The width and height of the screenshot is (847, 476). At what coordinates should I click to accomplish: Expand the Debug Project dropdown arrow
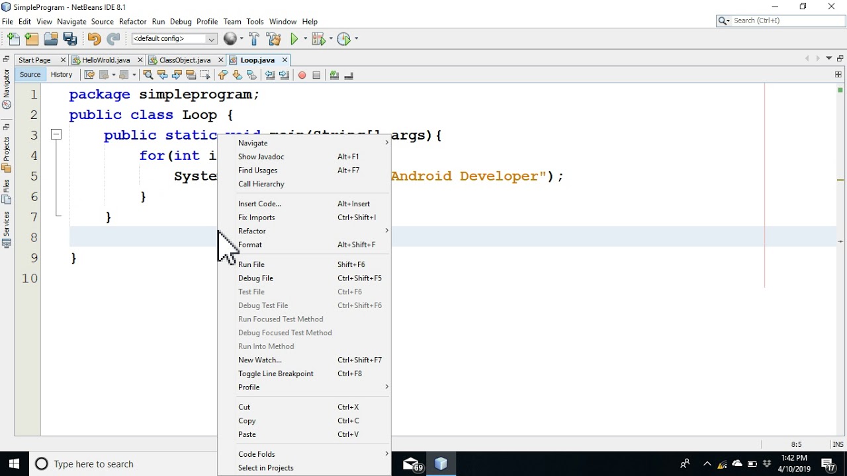[330, 39]
